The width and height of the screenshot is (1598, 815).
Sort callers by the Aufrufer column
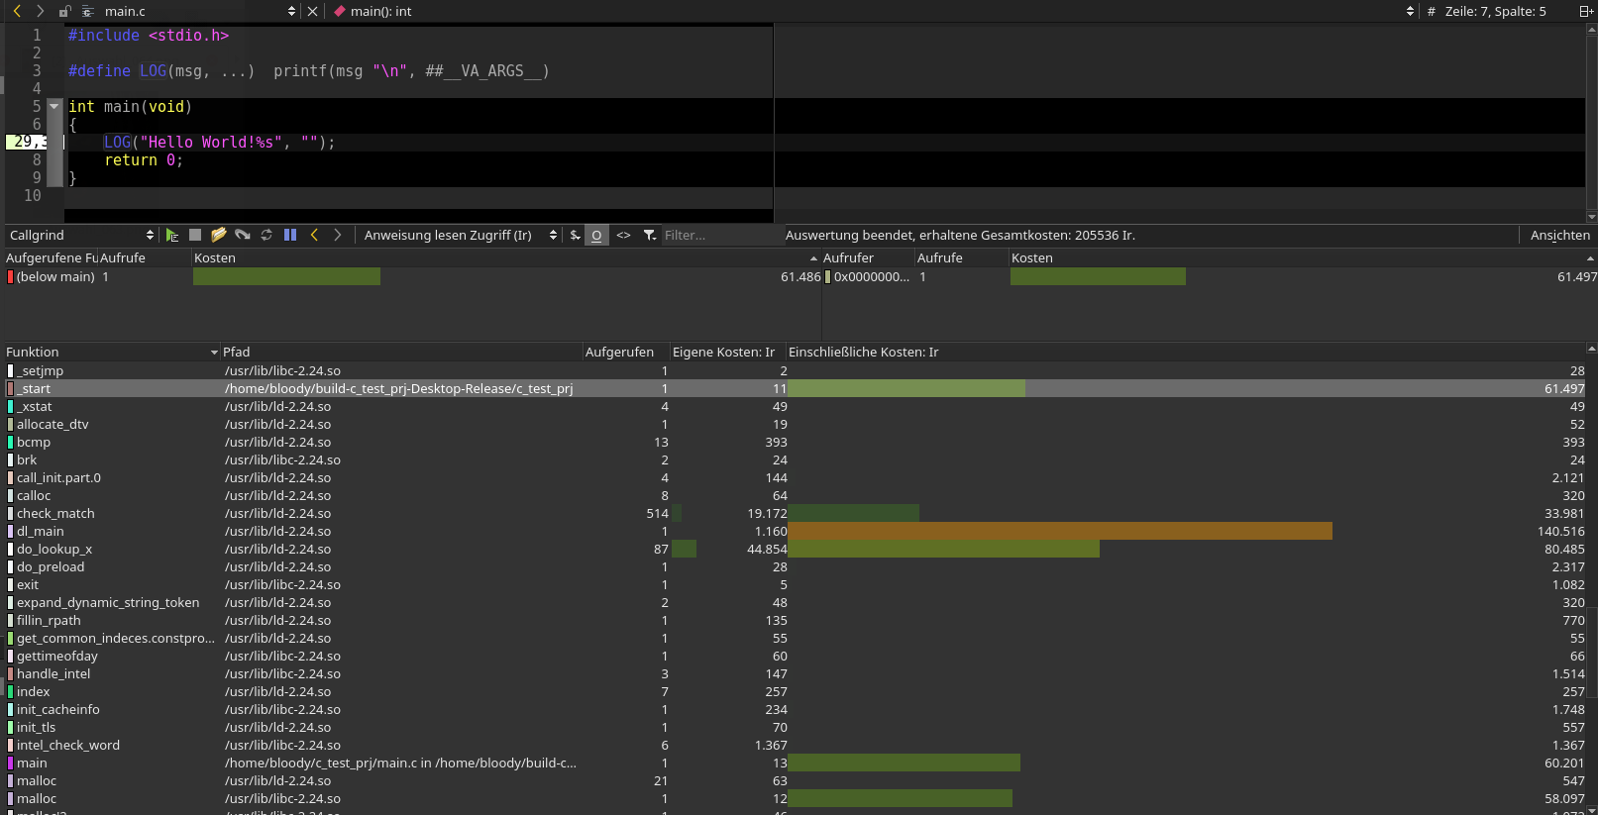pyautogui.click(x=868, y=257)
